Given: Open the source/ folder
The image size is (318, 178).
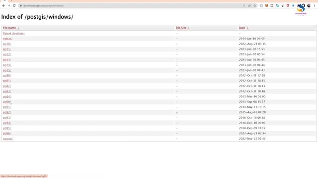Looking at the screenshot, I should click(8, 138).
